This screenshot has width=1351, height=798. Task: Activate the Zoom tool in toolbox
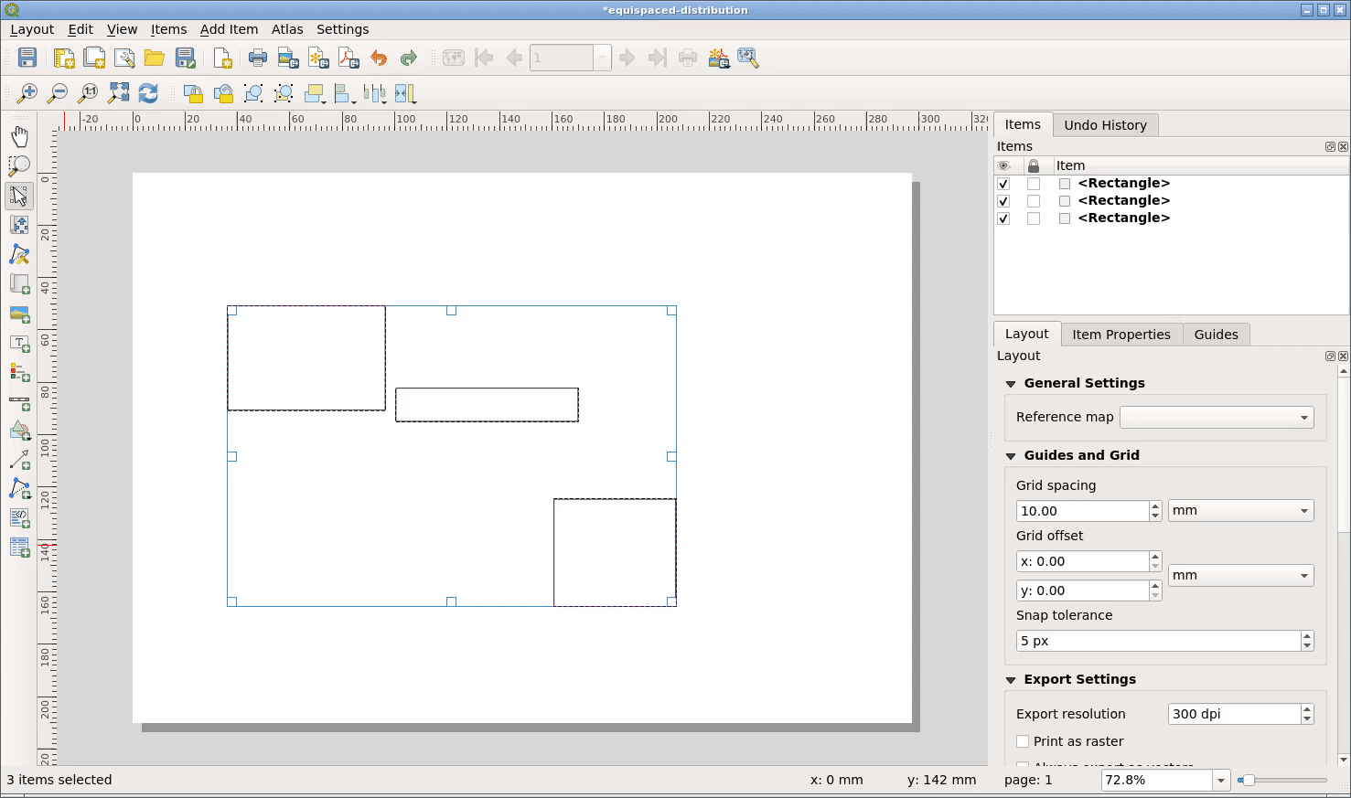point(19,165)
